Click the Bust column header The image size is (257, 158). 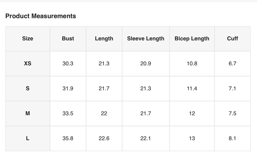point(68,39)
